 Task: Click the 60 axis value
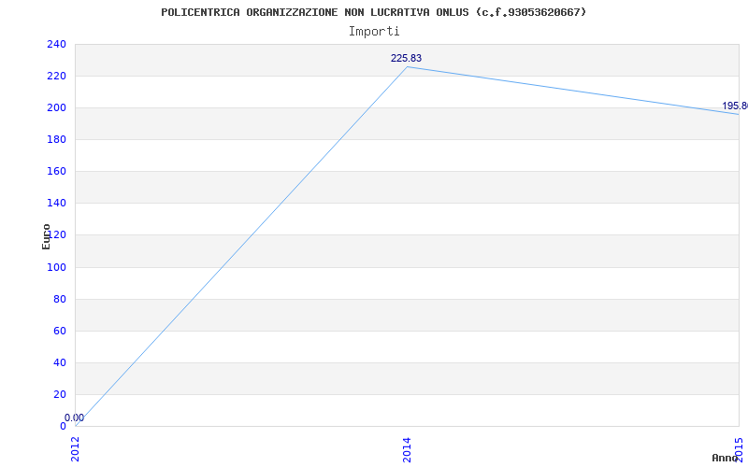59,331
